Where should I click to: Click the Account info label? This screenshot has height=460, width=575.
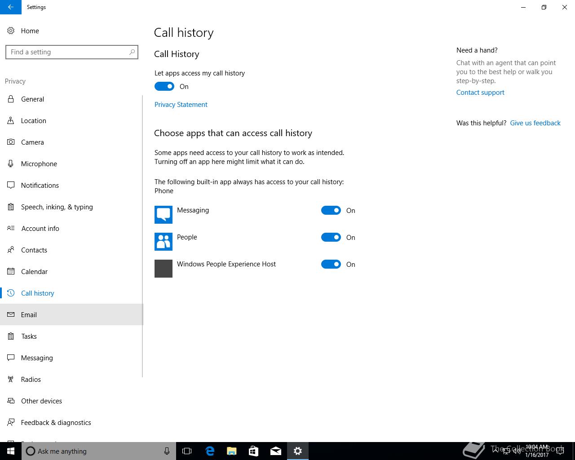coord(40,228)
